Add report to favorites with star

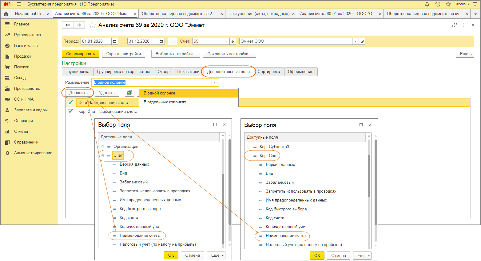point(92,25)
